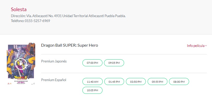Image resolution: width=212 pixels, height=106 pixels.
Task: Select the 09:05 PM Premium Japonés showtime
Action: [x=114, y=63]
